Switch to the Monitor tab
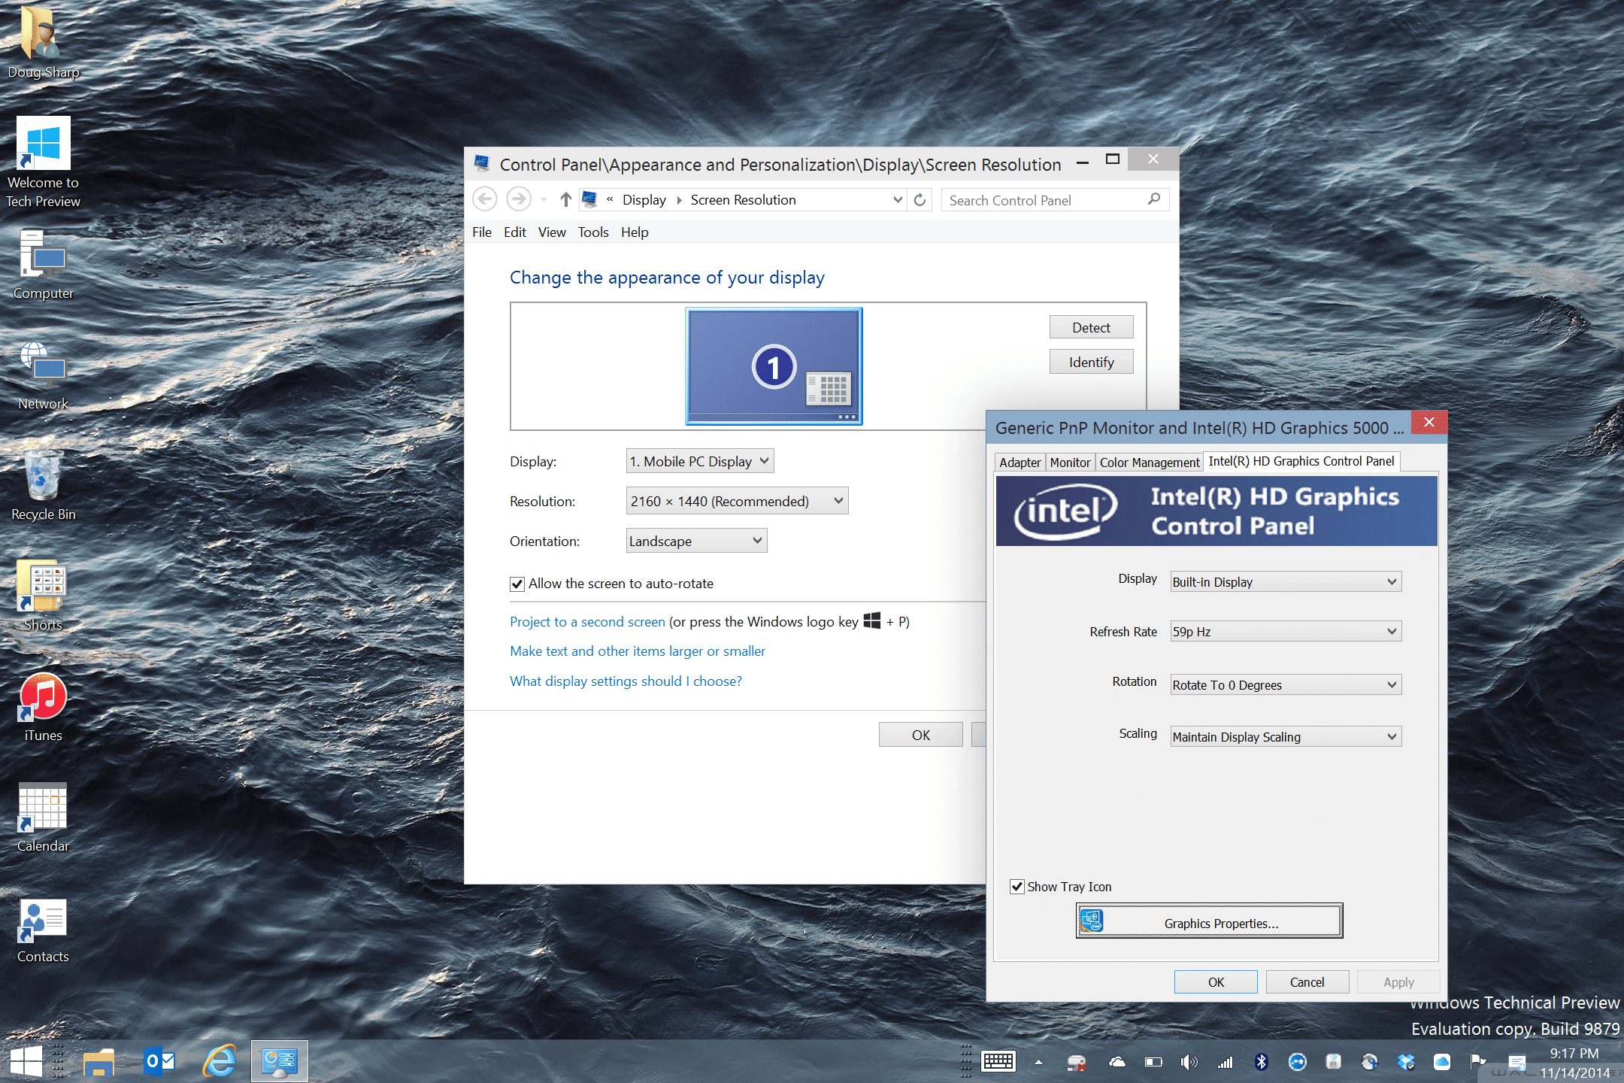The image size is (1624, 1083). 1068,462
